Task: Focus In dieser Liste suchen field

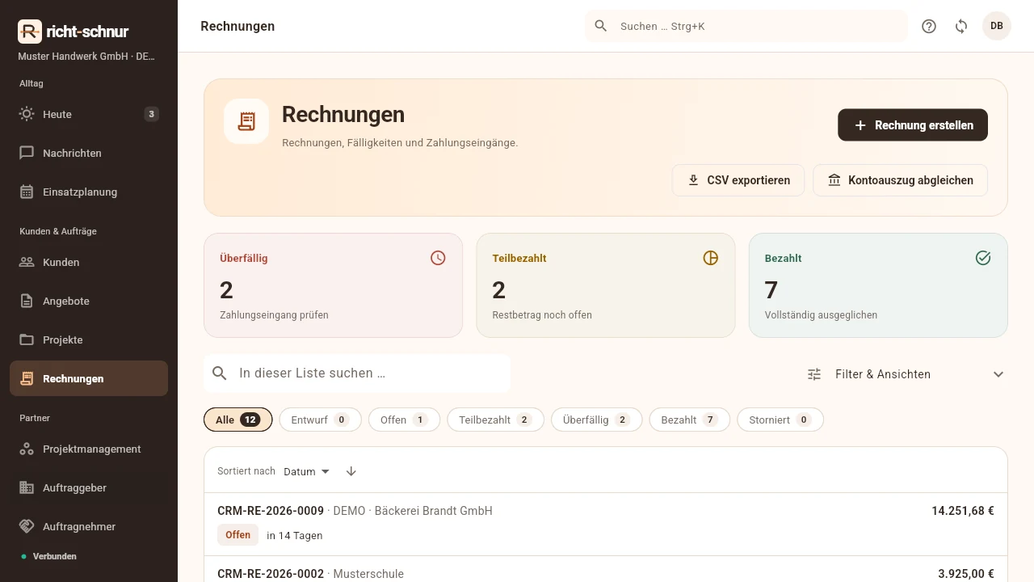Action: (x=357, y=373)
